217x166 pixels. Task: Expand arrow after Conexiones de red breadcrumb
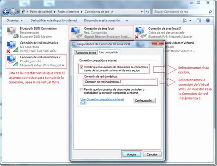coord(112,12)
